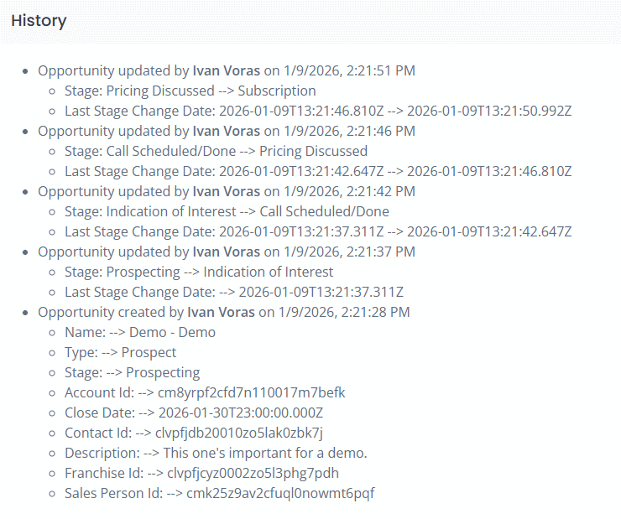
Task: Click the Name Demo - Demo line
Action: 140,332
